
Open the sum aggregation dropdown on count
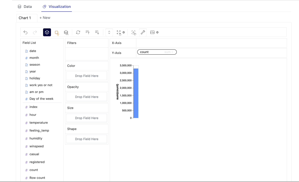tap(169, 52)
